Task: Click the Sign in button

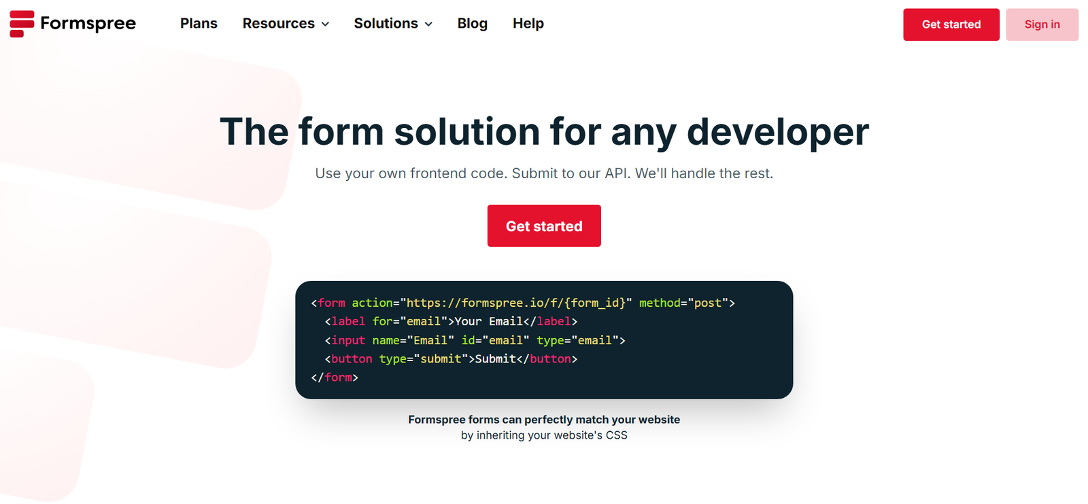Action: pyautogui.click(x=1042, y=24)
